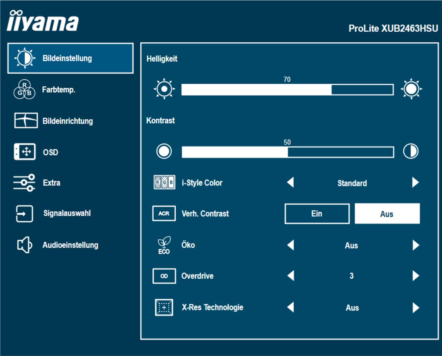442x356 pixels.
Task: Click the Kontrast slider bar
Action: [x=287, y=152]
